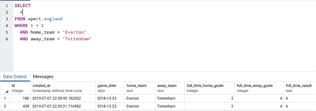Click the cell containing id 180
This screenshot has width=316, height=111.
[x=20, y=98]
